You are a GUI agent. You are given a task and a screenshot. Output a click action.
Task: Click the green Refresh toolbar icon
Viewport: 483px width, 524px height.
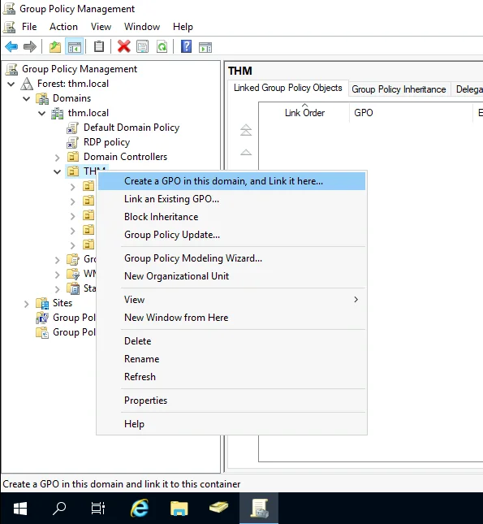coord(162,47)
